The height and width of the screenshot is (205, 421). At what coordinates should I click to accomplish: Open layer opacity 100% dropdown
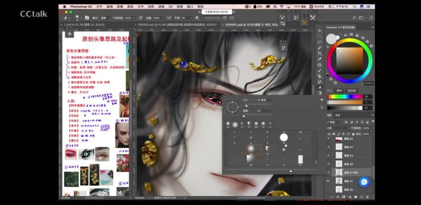point(371,128)
